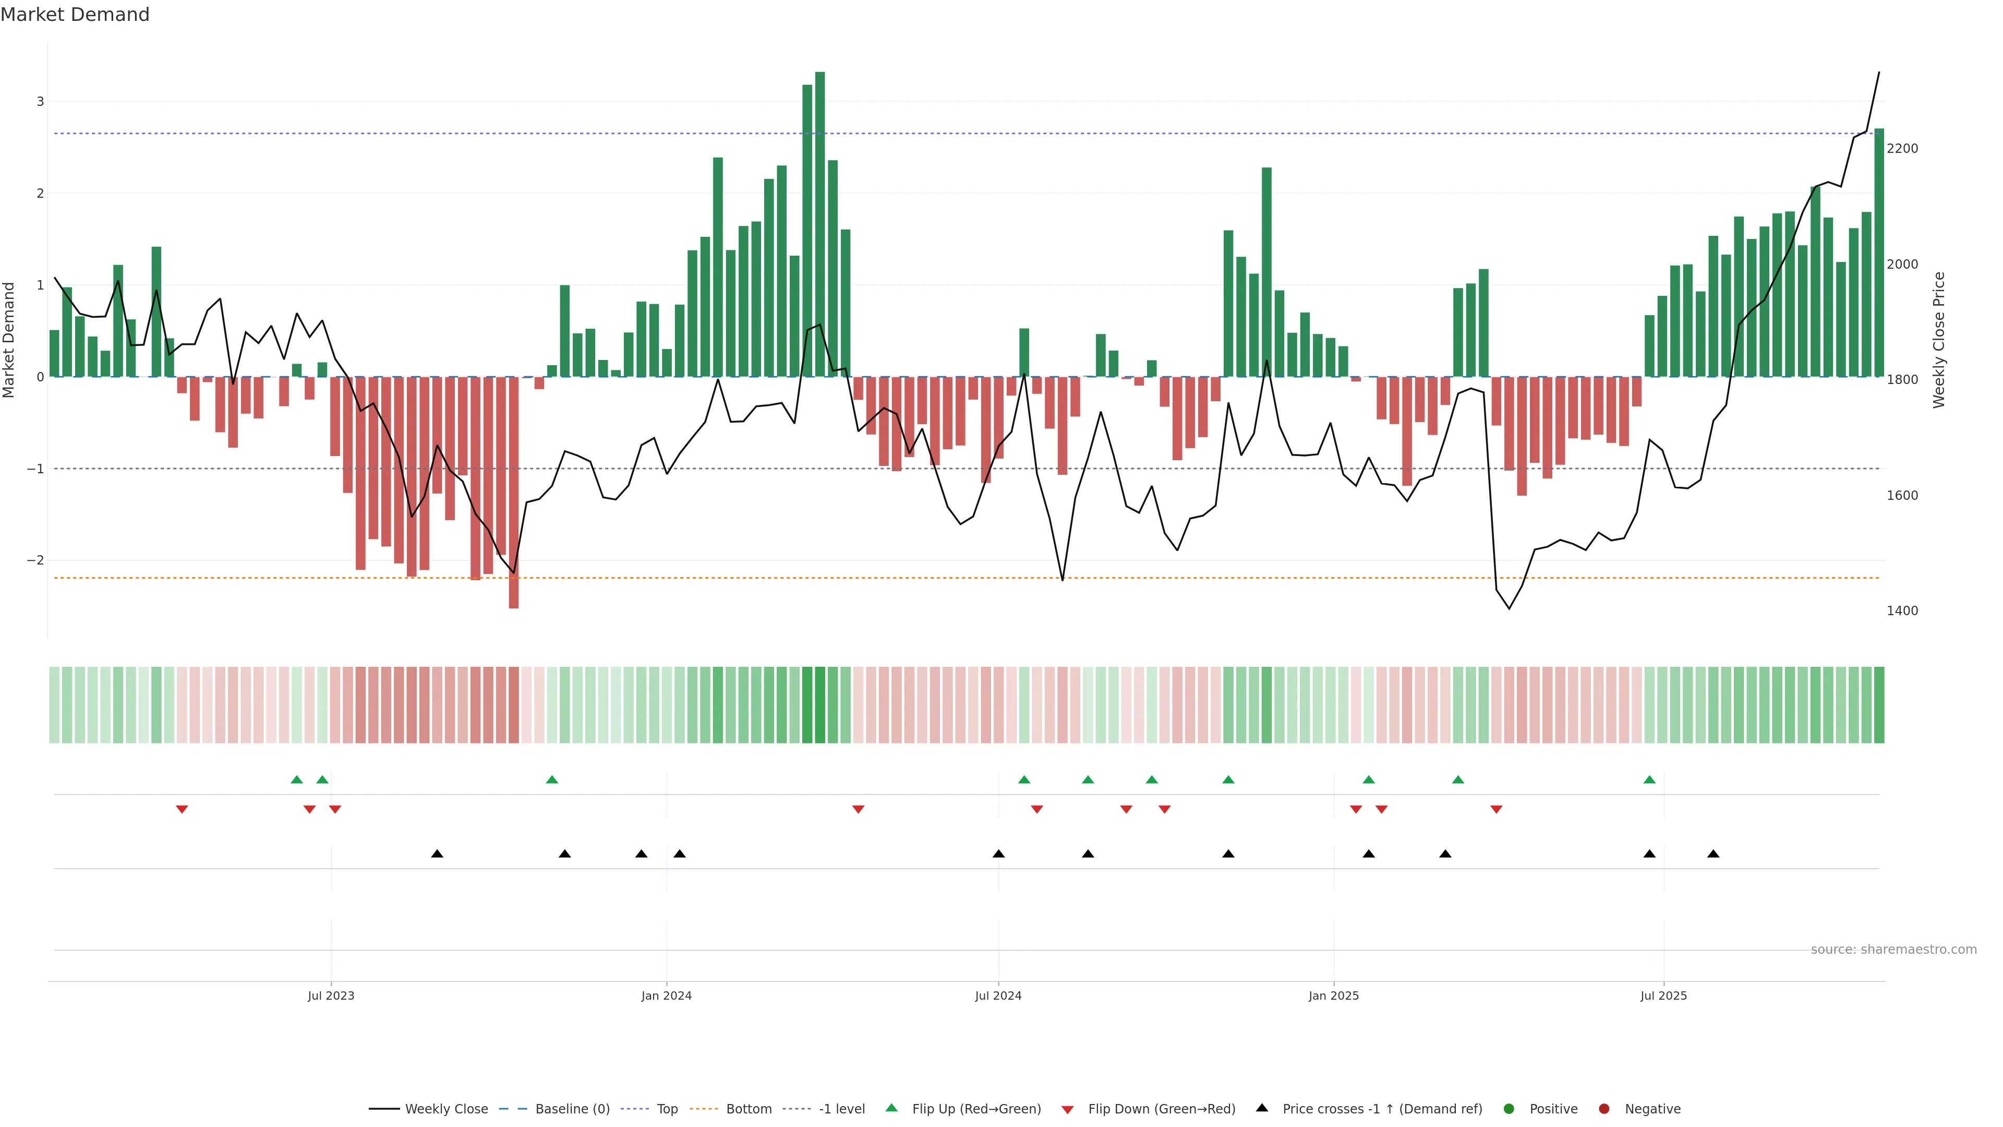Click red Flip Down triangle in legend

1067,1109
